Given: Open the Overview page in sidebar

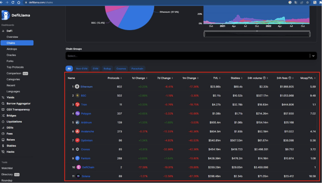Looking at the screenshot, I should [12, 37].
